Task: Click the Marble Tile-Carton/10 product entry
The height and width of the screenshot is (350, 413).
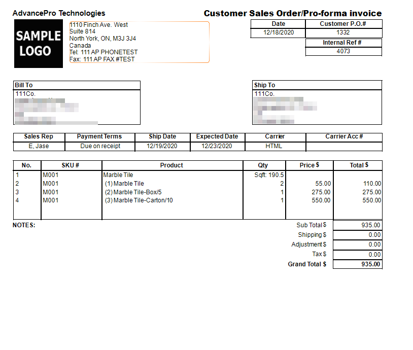Action: click(139, 200)
